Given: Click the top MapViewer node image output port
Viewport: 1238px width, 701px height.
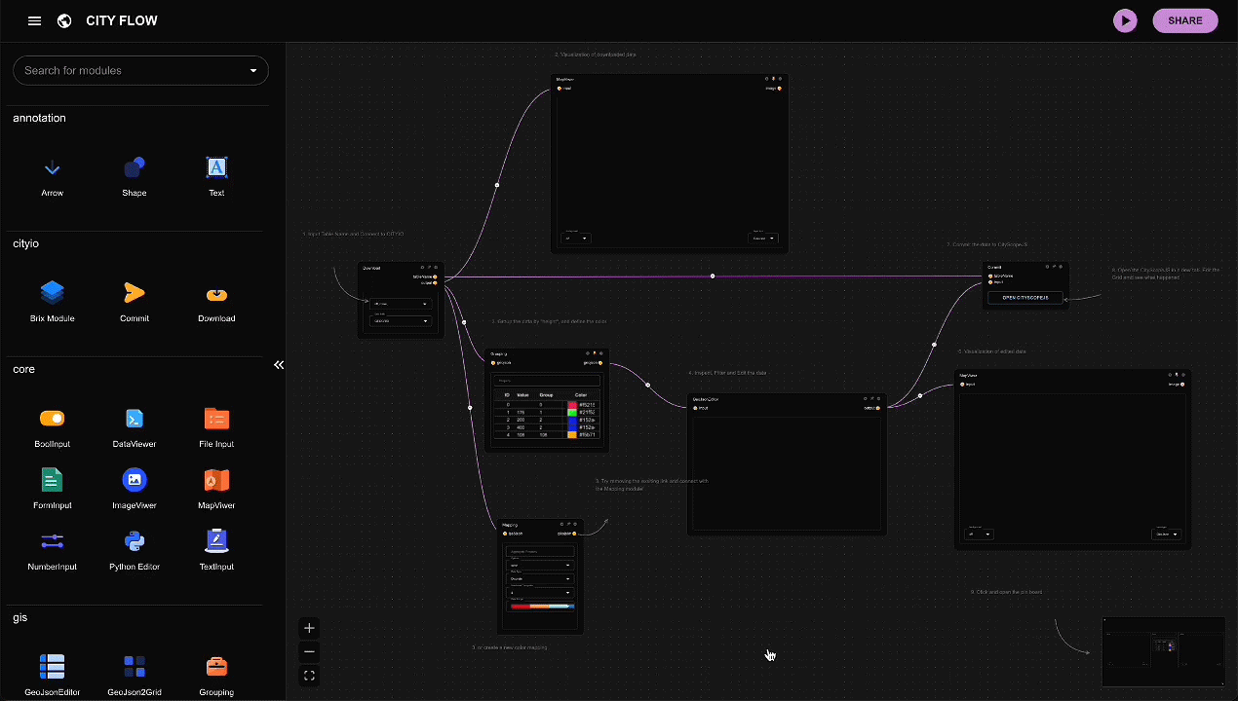Looking at the screenshot, I should pos(779,89).
